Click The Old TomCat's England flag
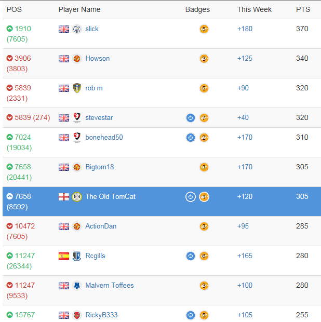The width and height of the screenshot is (321, 322). click(64, 197)
